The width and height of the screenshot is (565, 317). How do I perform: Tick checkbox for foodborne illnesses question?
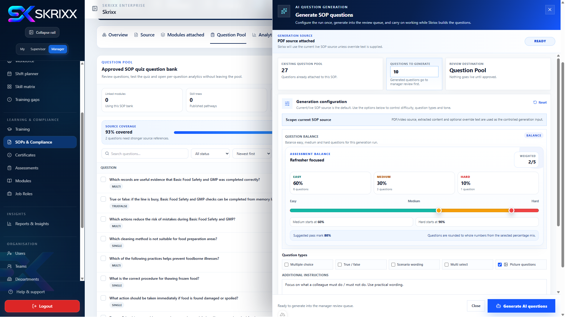103,258
